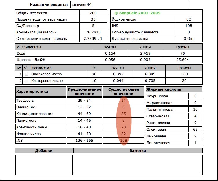Click the Предпочитаемое значение header
This screenshot has width=218, height=181.
(x=85, y=92)
